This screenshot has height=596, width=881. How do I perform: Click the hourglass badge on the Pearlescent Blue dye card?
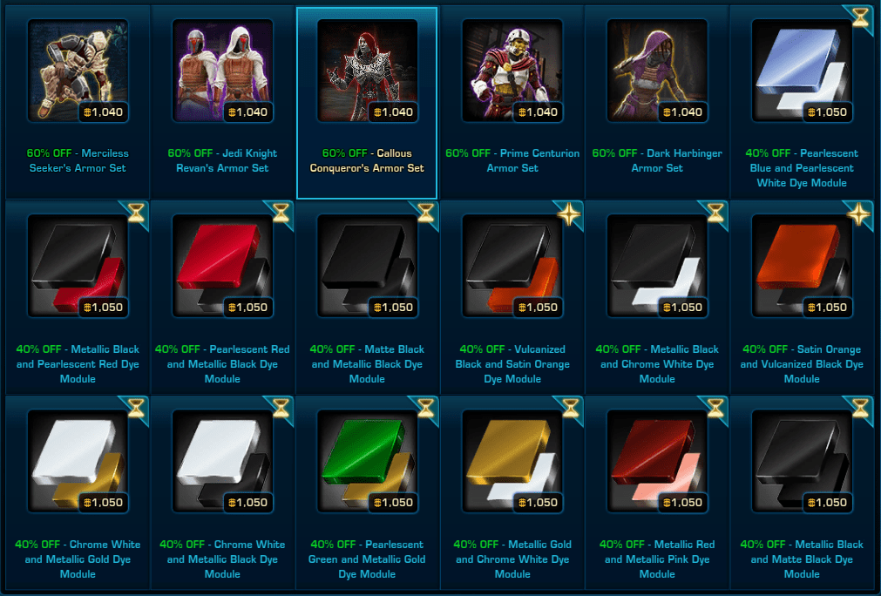pyautogui.click(x=860, y=17)
